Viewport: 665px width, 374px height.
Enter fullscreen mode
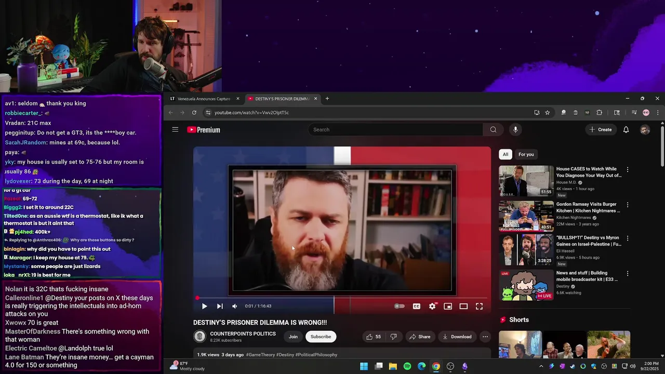coord(479,306)
